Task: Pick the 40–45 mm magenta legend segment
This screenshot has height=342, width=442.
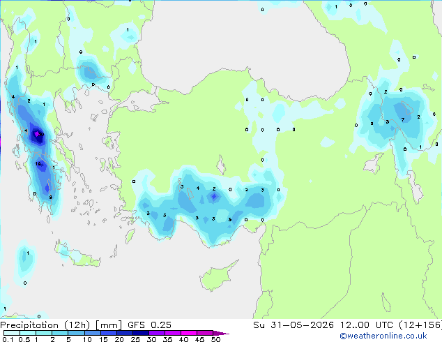Action: tap(189, 333)
